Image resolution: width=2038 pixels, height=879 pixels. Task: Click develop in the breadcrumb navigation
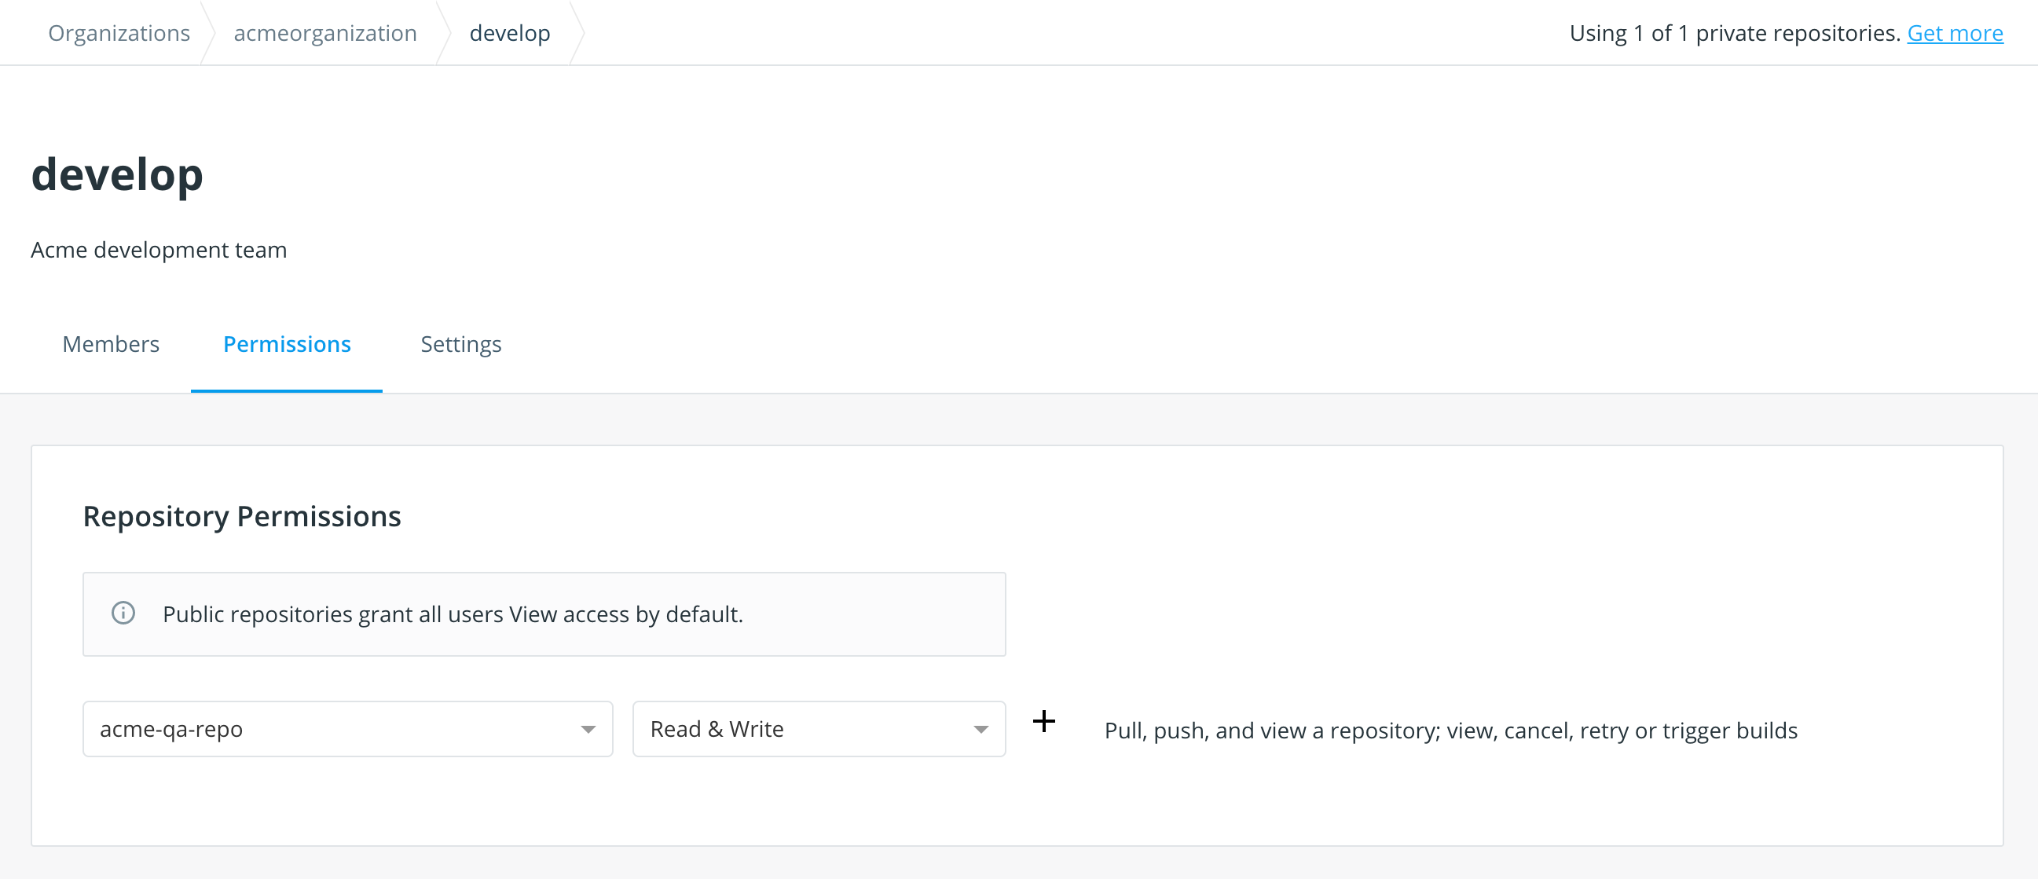tap(509, 32)
